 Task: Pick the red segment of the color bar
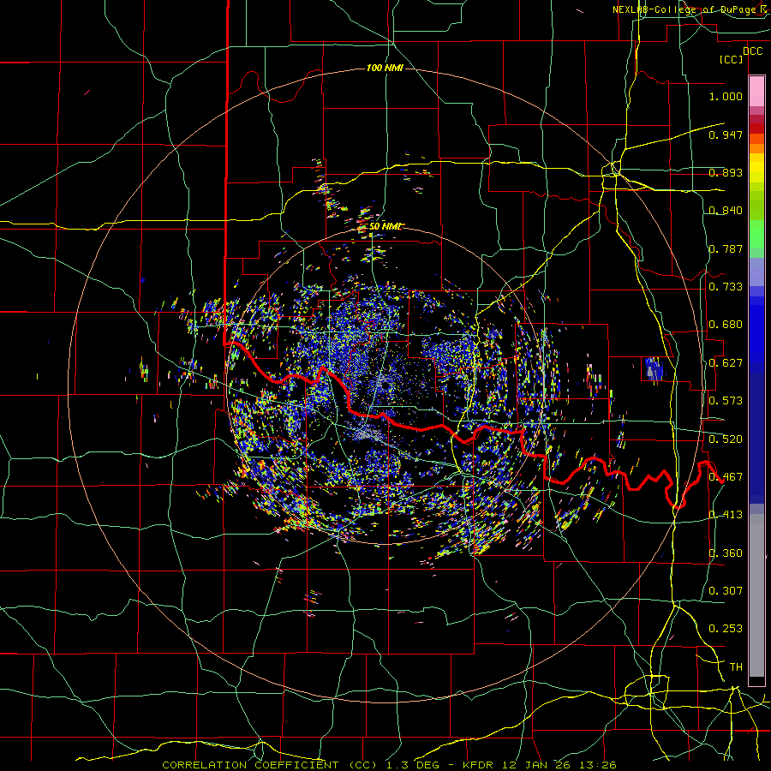756,128
